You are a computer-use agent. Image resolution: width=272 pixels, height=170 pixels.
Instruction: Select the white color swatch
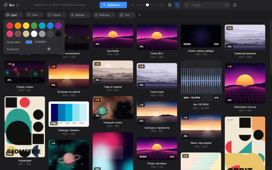(34, 34)
